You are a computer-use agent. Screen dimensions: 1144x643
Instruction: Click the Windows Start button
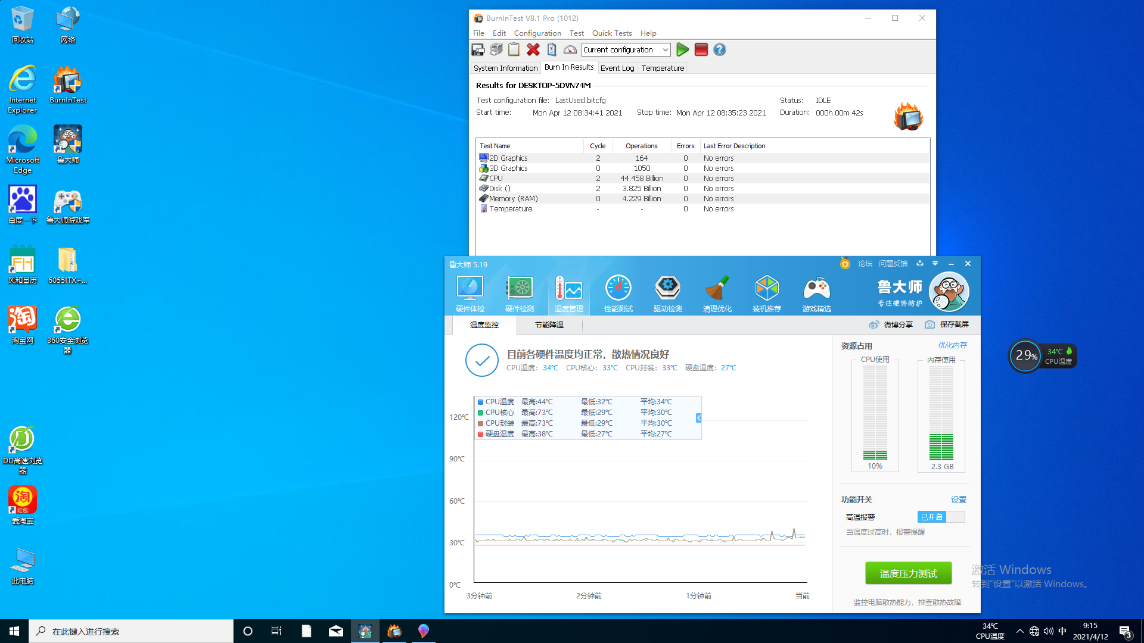click(14, 631)
